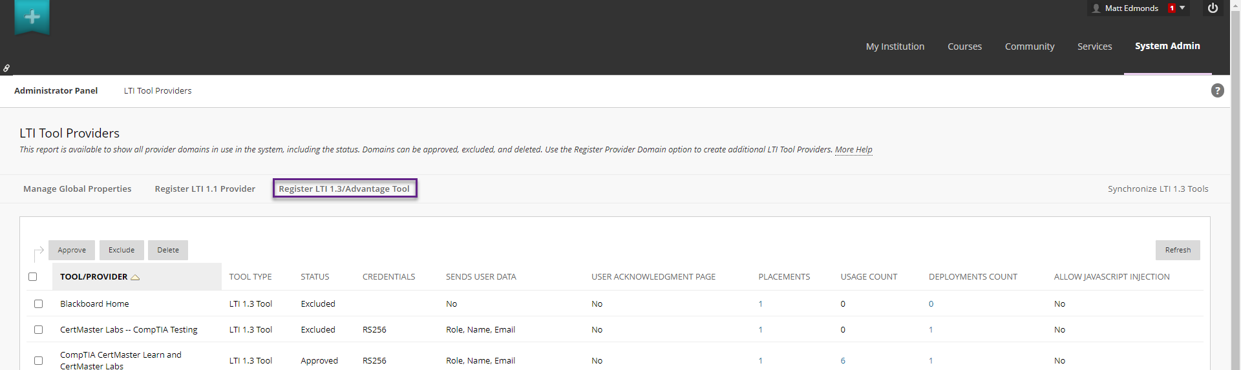Click the power logout icon
1241x370 pixels.
[1213, 8]
